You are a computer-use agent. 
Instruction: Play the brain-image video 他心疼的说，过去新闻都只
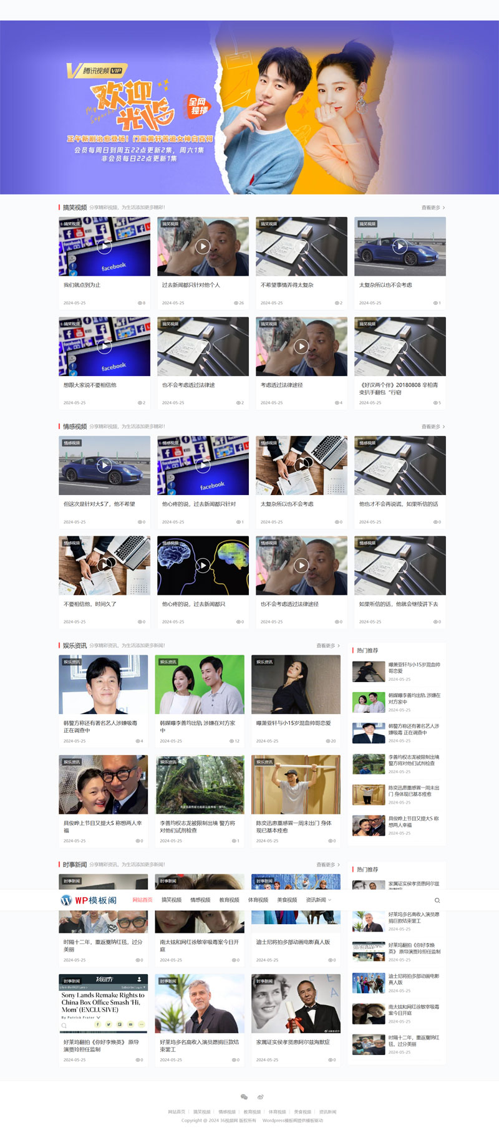[203, 566]
